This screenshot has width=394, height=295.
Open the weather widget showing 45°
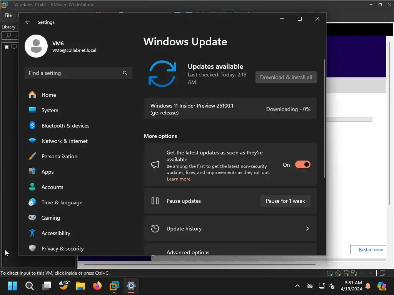tap(63, 285)
